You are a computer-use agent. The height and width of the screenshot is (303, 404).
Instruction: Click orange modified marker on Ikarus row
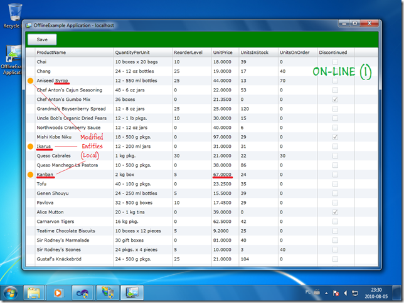(30, 146)
